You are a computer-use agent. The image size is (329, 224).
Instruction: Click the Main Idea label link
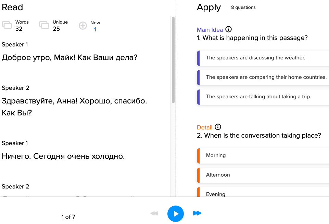point(210,30)
